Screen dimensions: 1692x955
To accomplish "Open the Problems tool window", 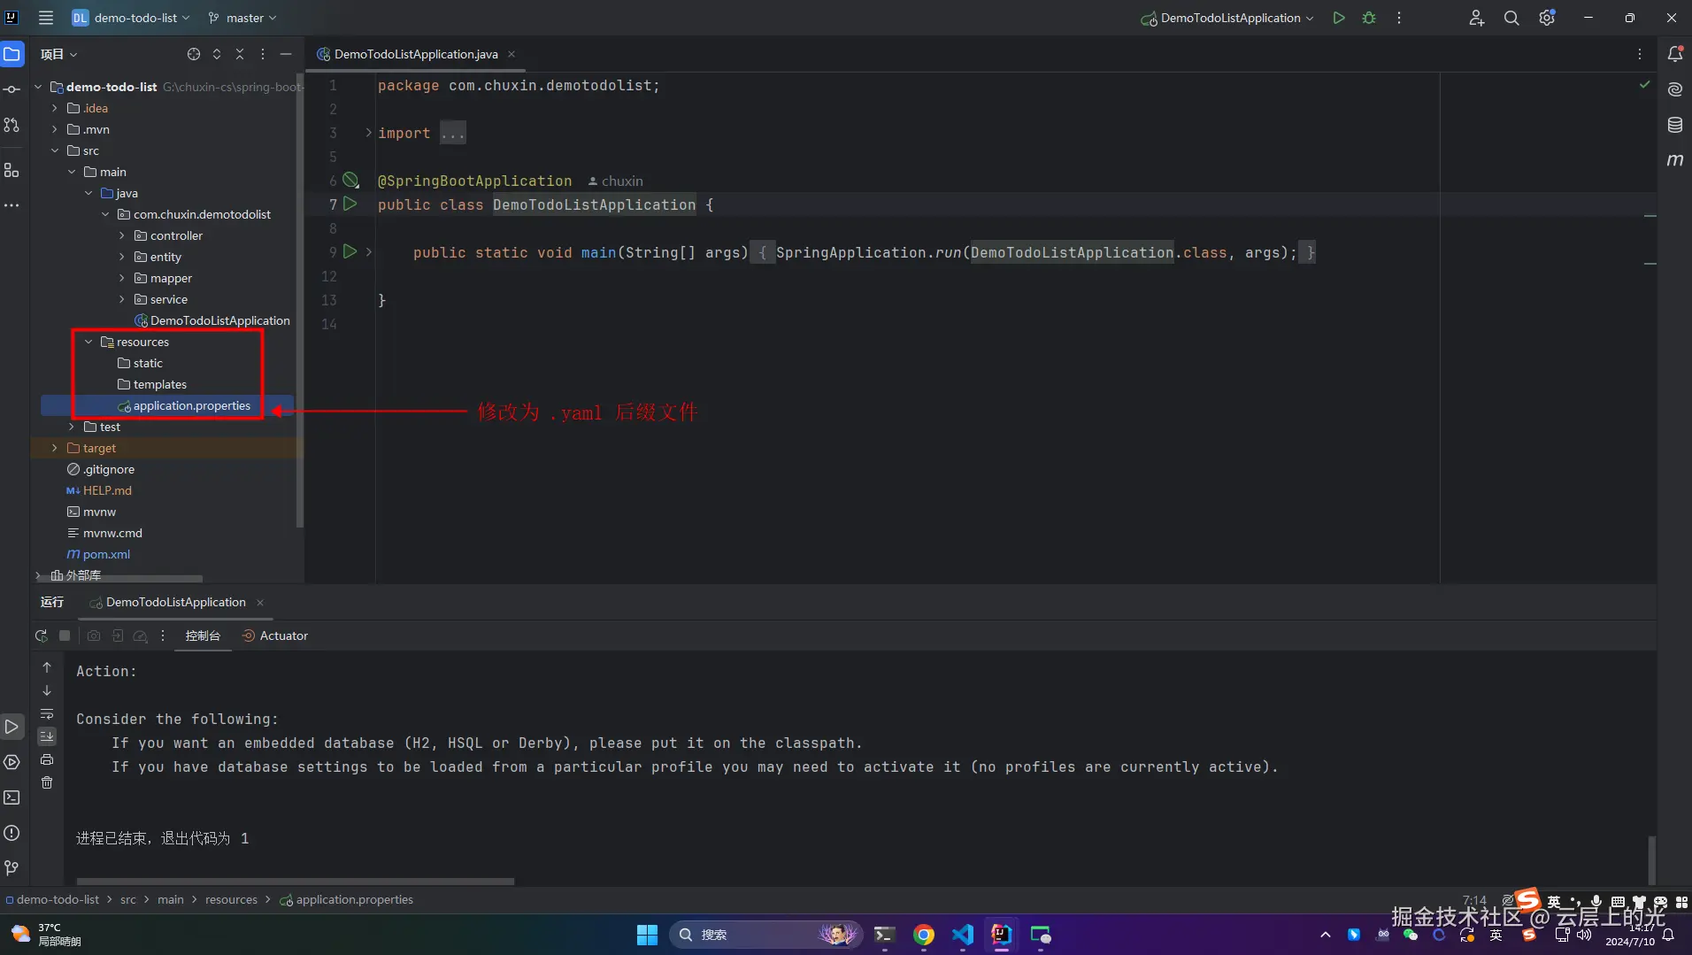I will tap(12, 833).
